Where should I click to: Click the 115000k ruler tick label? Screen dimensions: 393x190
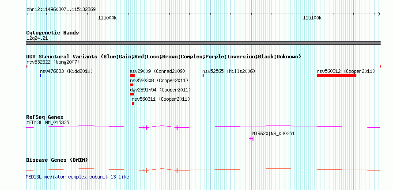(x=107, y=18)
